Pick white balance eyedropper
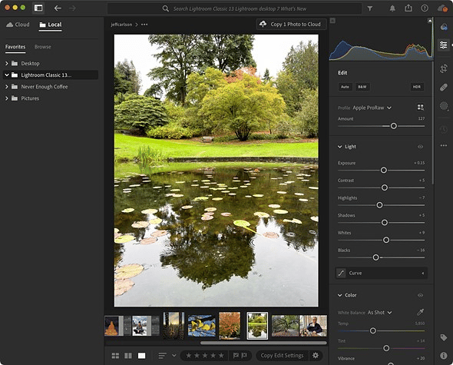453x365 pixels. (420, 312)
